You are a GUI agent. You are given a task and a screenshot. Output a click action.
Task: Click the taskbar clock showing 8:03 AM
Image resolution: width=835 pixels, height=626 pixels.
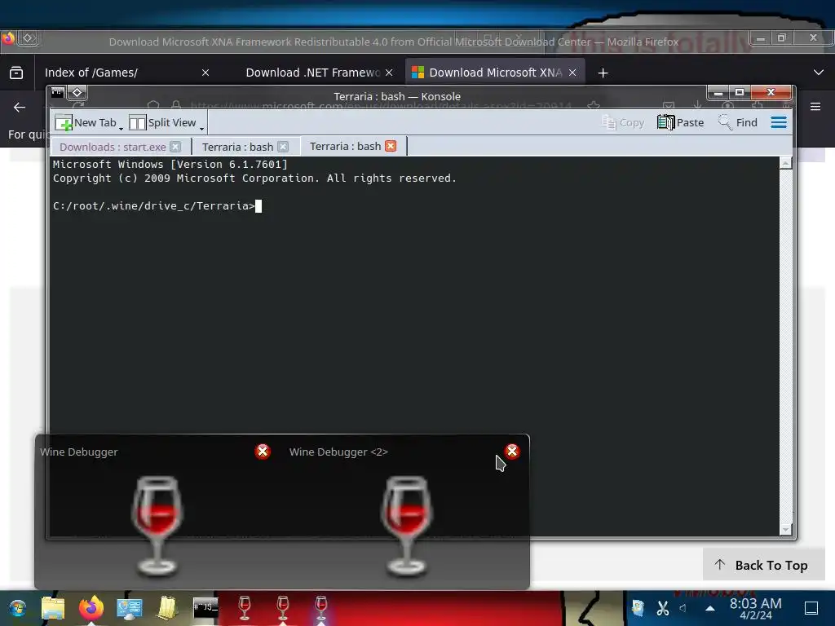(756, 608)
